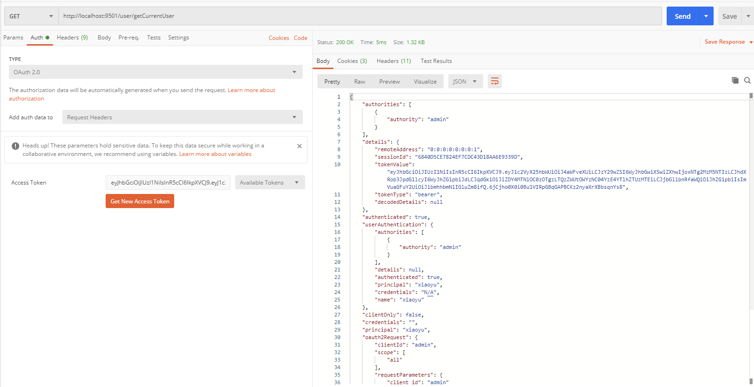Select the Visualize view mode
Screen dimensions: 754x387
tap(425, 81)
